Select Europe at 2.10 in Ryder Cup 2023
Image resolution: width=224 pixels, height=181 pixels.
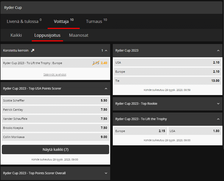tap(168, 72)
